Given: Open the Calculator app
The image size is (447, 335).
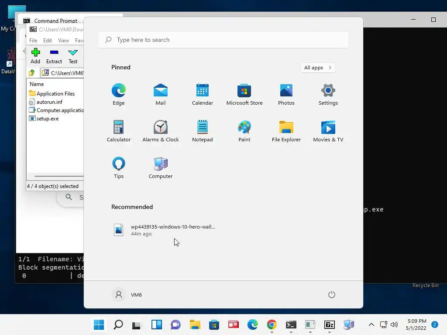Looking at the screenshot, I should [119, 131].
